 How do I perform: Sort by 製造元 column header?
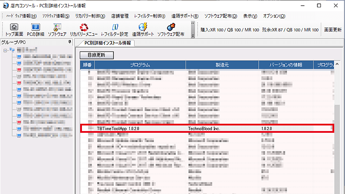222,65
